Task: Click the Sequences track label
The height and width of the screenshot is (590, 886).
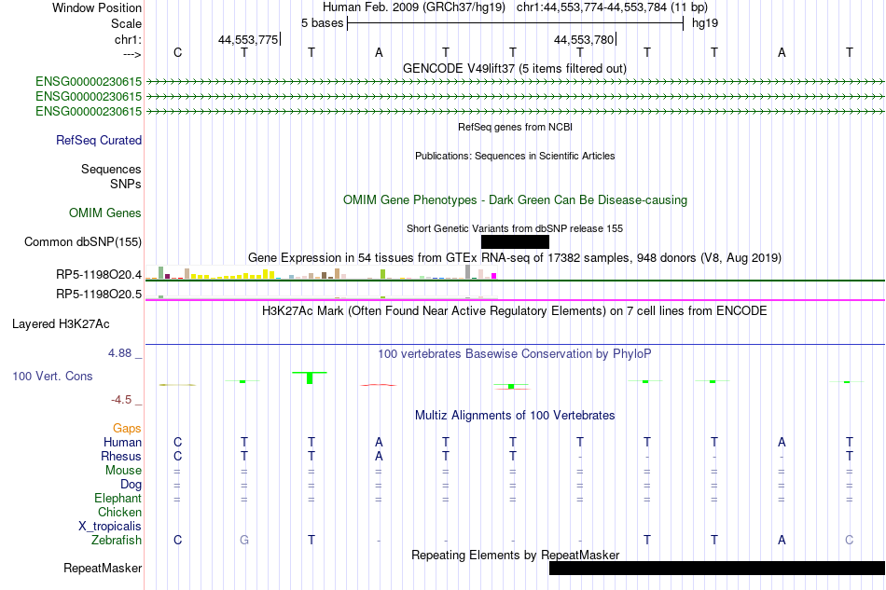Action: coord(111,170)
